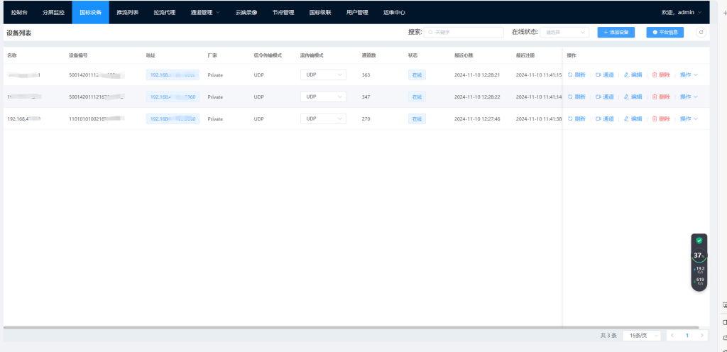Image resolution: width=727 pixels, height=352 pixels.
Task: Expand the 通道管理 navigation menu
Action: point(205,12)
